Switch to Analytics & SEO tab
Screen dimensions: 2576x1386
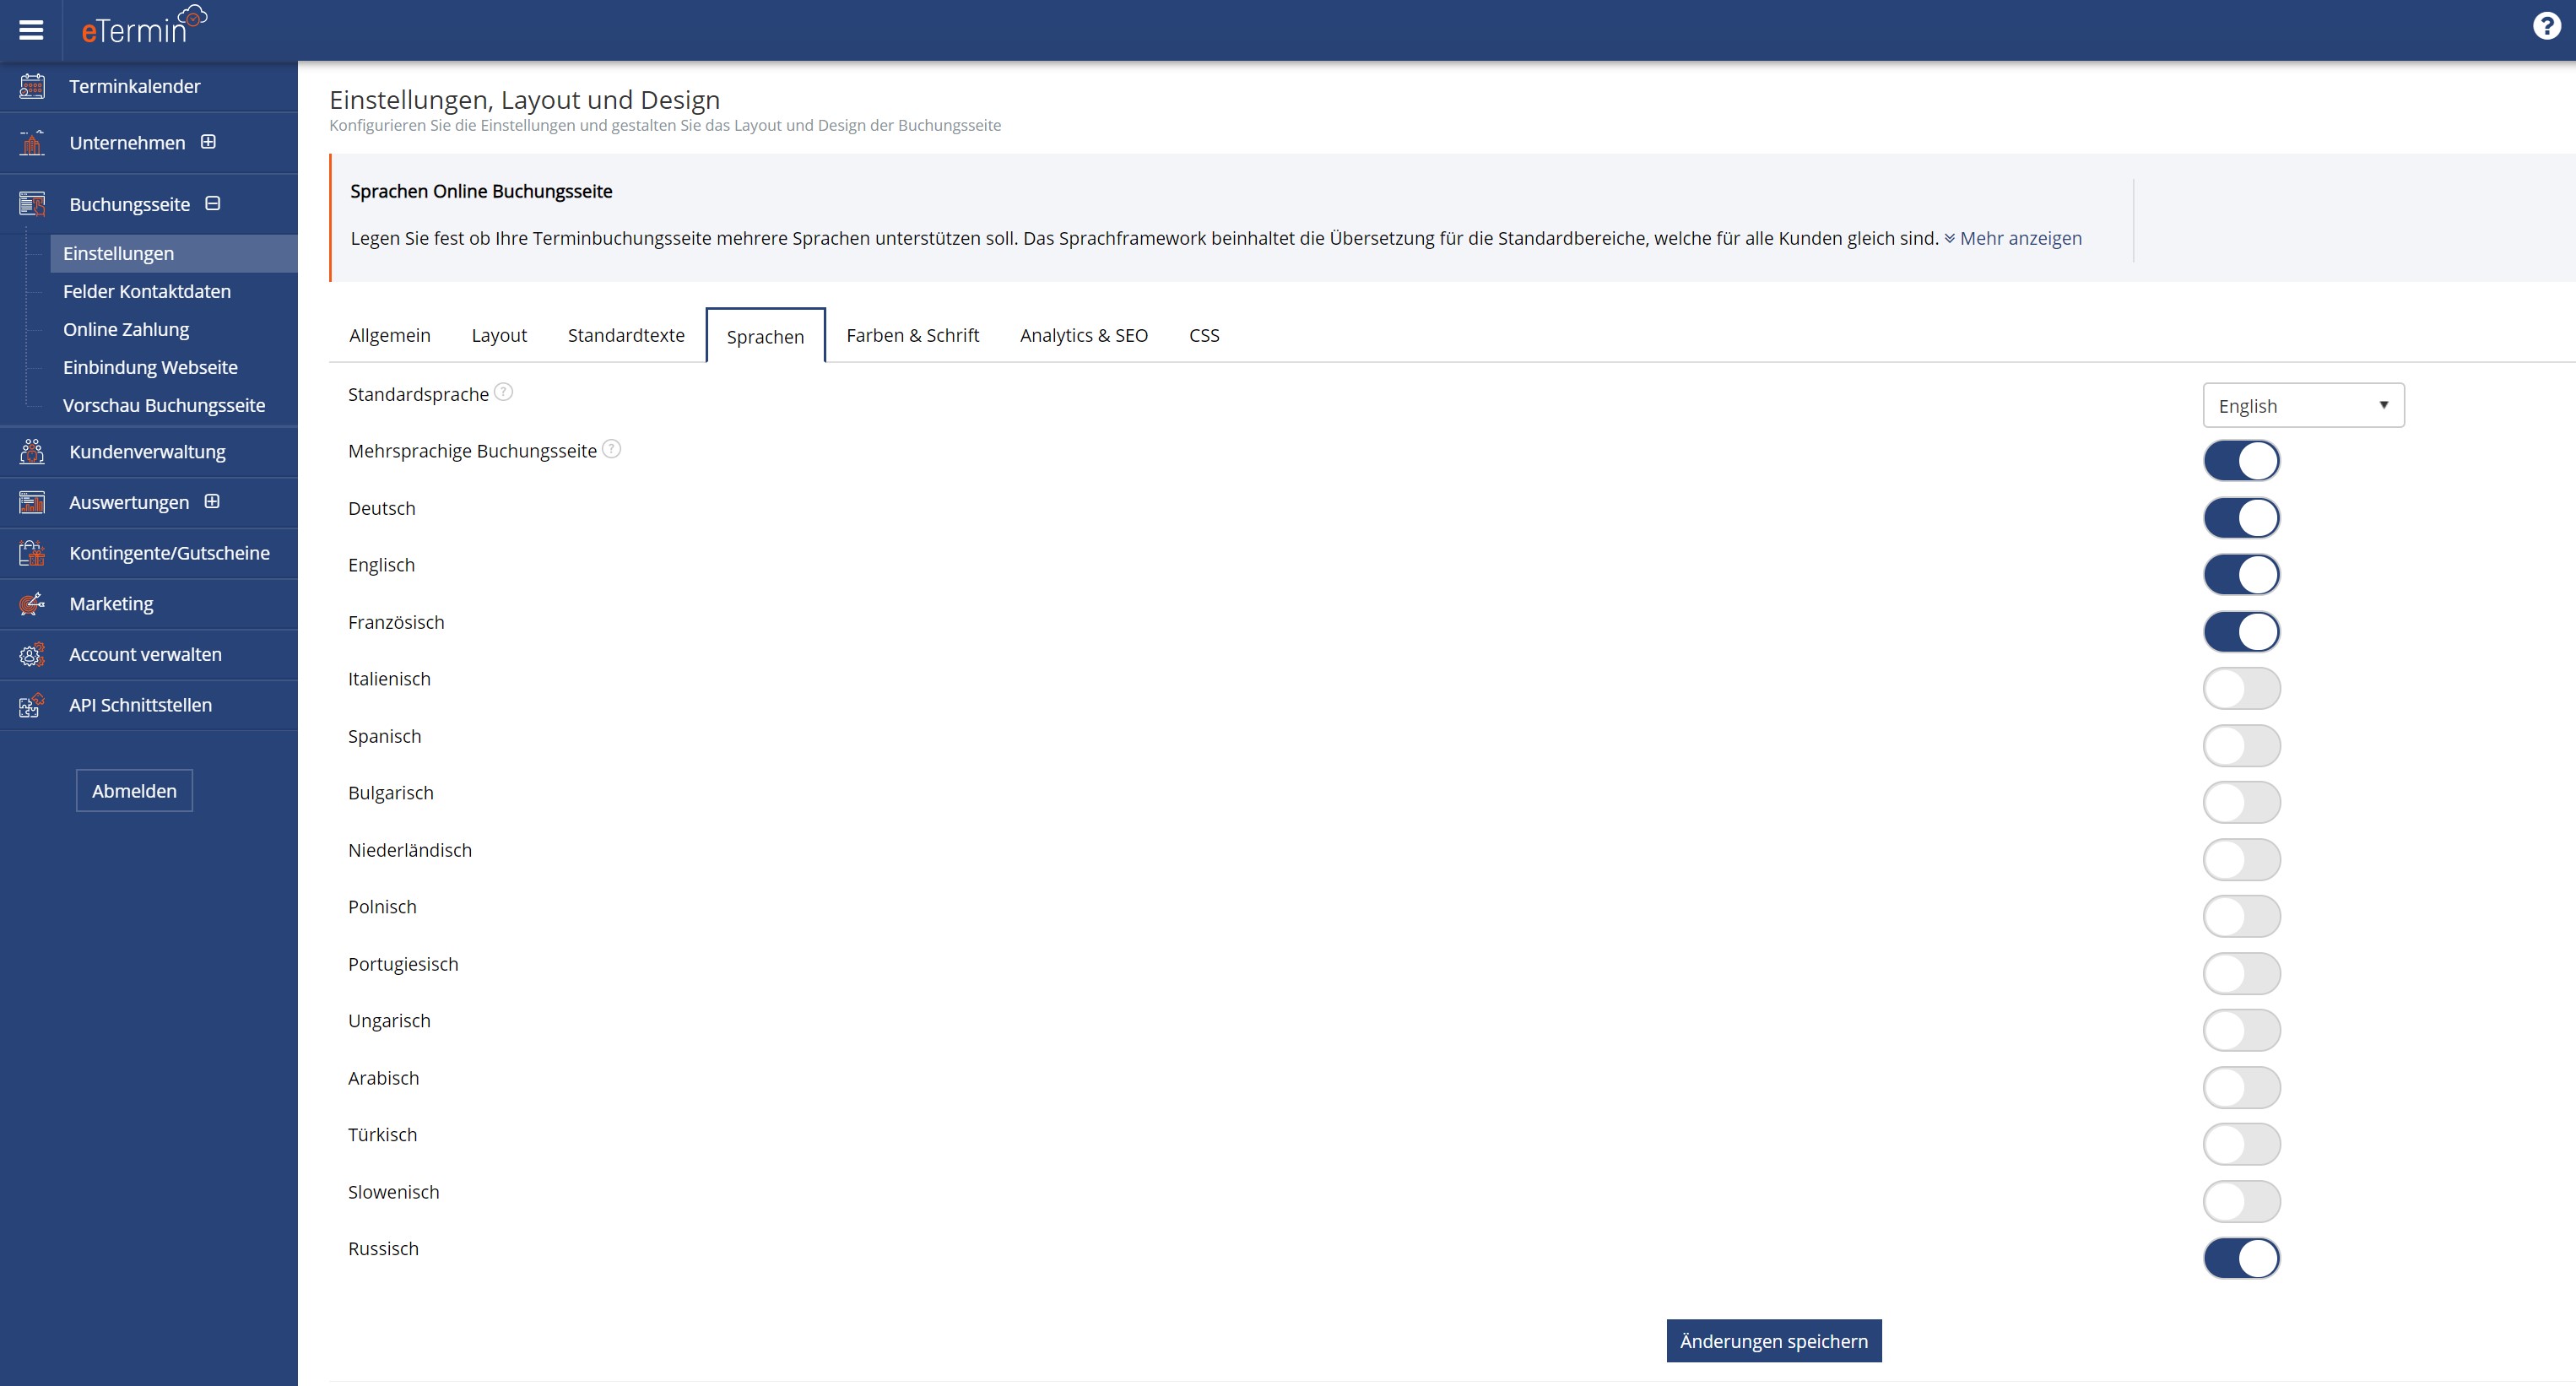coord(1084,335)
